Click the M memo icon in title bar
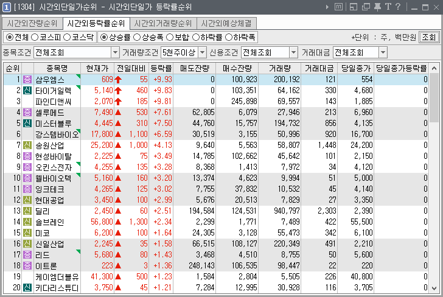The width and height of the screenshot is (443, 297). 338,7
